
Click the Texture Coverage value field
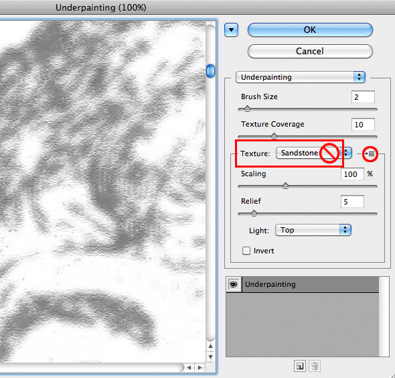coord(363,124)
